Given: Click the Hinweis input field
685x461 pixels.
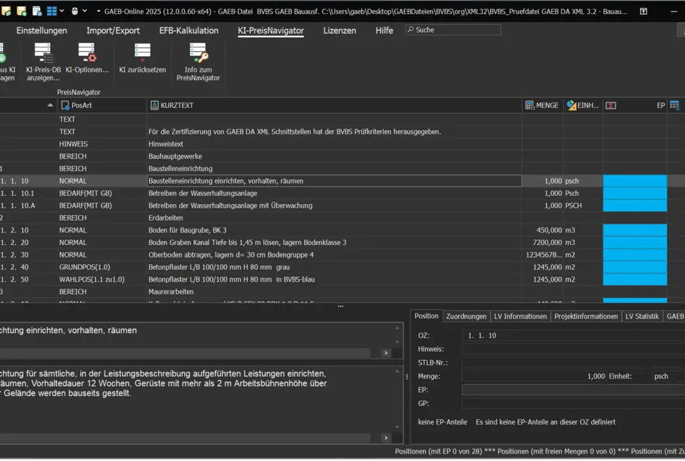Looking at the screenshot, I should (x=573, y=349).
